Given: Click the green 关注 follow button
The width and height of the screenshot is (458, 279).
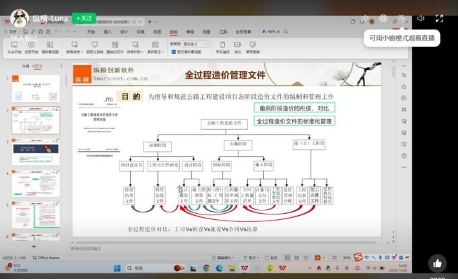Looking at the screenshot, I should pos(84,18).
